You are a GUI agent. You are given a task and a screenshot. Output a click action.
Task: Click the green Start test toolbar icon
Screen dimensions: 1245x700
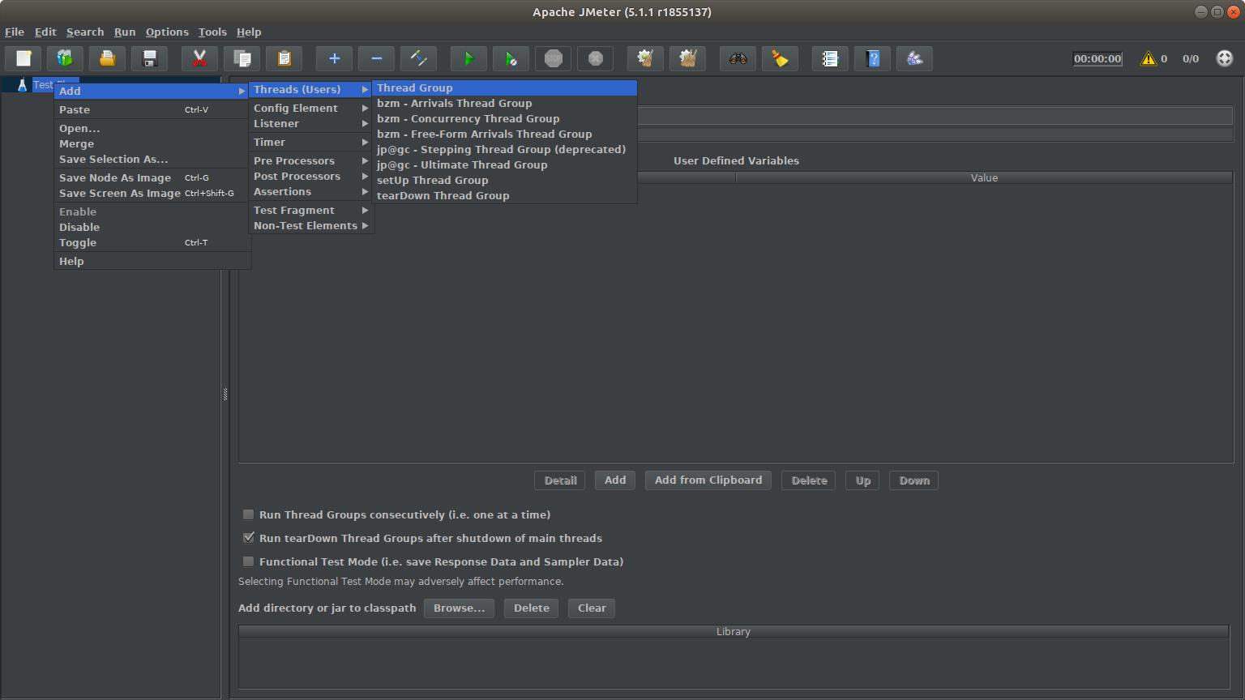[x=468, y=58]
